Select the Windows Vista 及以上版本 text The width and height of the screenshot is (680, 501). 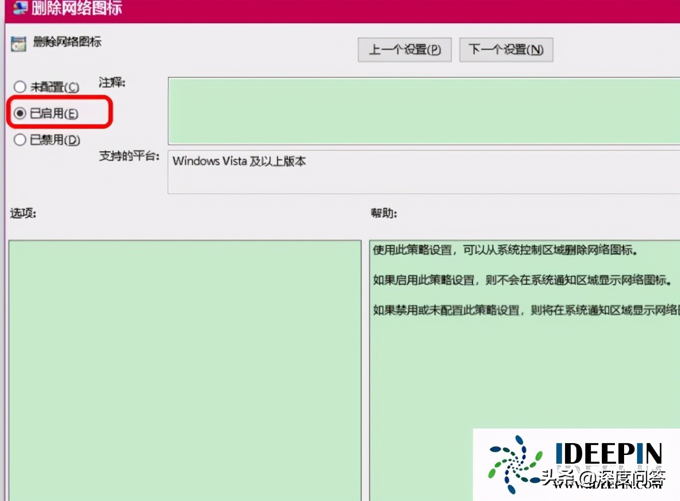pos(240,161)
